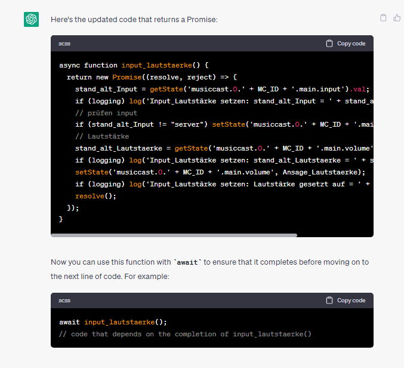Viewport: 404px width, 368px height.
Task: Click the empty scrollbar track right of thumb
Action: click(335, 235)
